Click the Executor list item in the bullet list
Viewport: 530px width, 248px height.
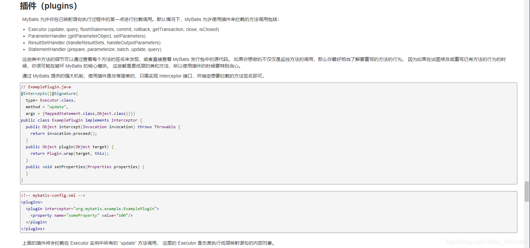point(123,29)
